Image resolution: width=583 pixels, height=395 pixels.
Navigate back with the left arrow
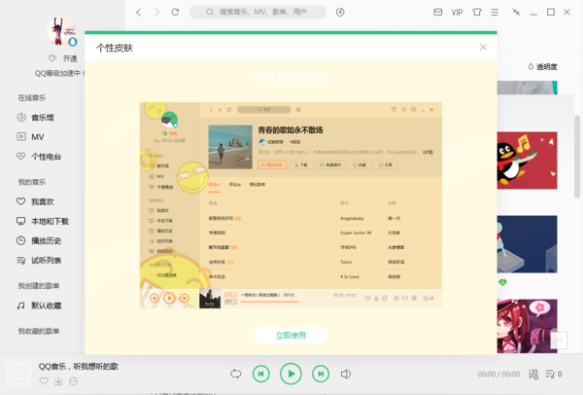click(x=139, y=13)
